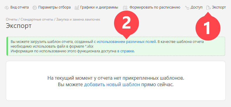Image resolution: width=231 pixels, height=107 pixels.
Task: Click the eye icon for Вид отчета
Action: pyautogui.click(x=7, y=8)
